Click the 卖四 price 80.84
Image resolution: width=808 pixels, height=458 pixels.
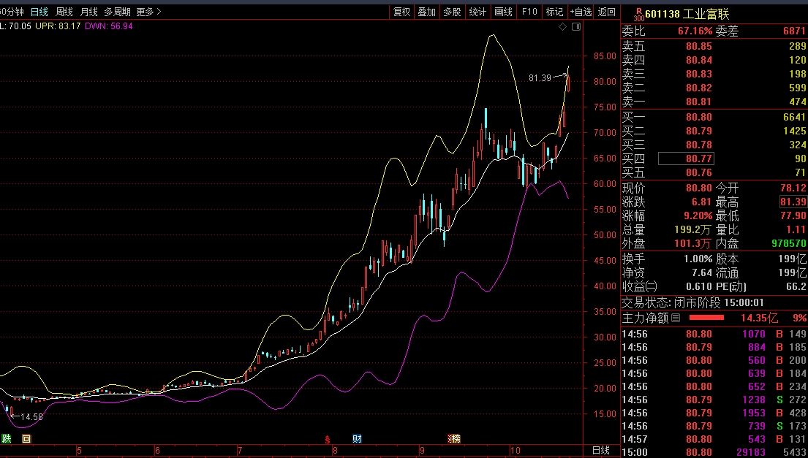699,60
